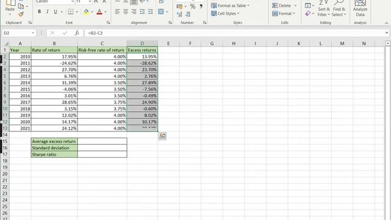Click the Select All corner triangle
This screenshot has height=220, width=391.
pos(6,43)
